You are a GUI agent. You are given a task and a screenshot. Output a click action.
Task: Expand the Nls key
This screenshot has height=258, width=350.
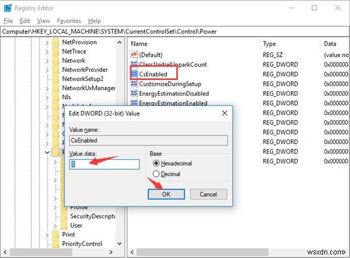47,97
